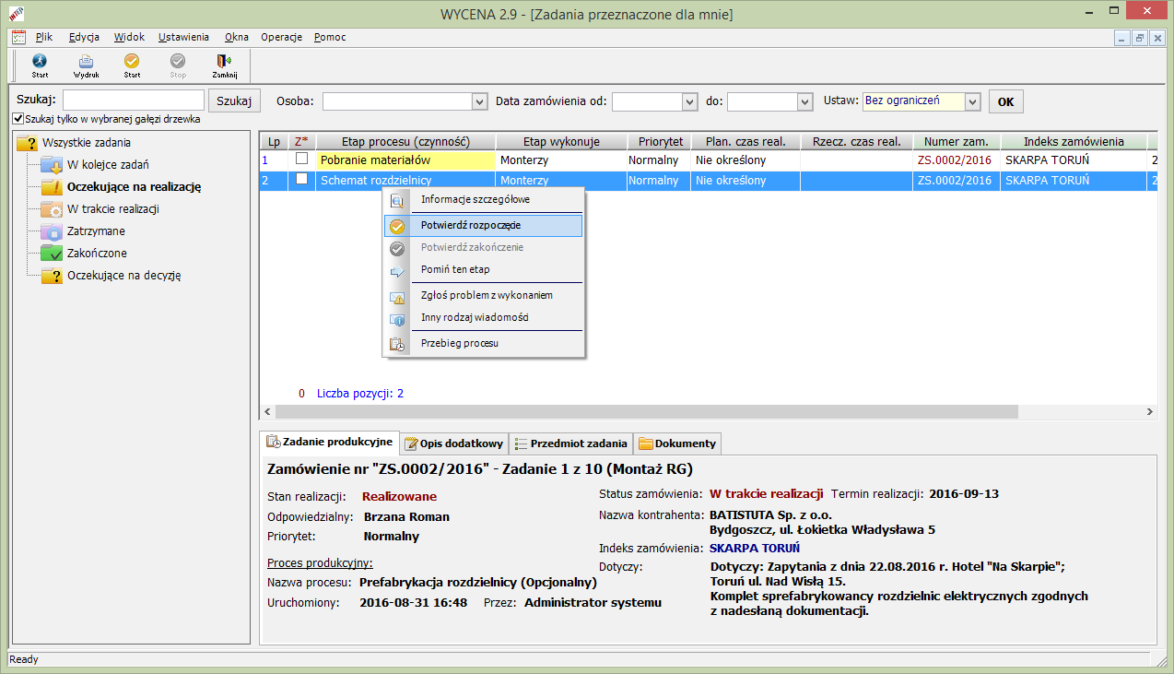Click Ready in the status bar
The image size is (1174, 674).
click(24, 659)
